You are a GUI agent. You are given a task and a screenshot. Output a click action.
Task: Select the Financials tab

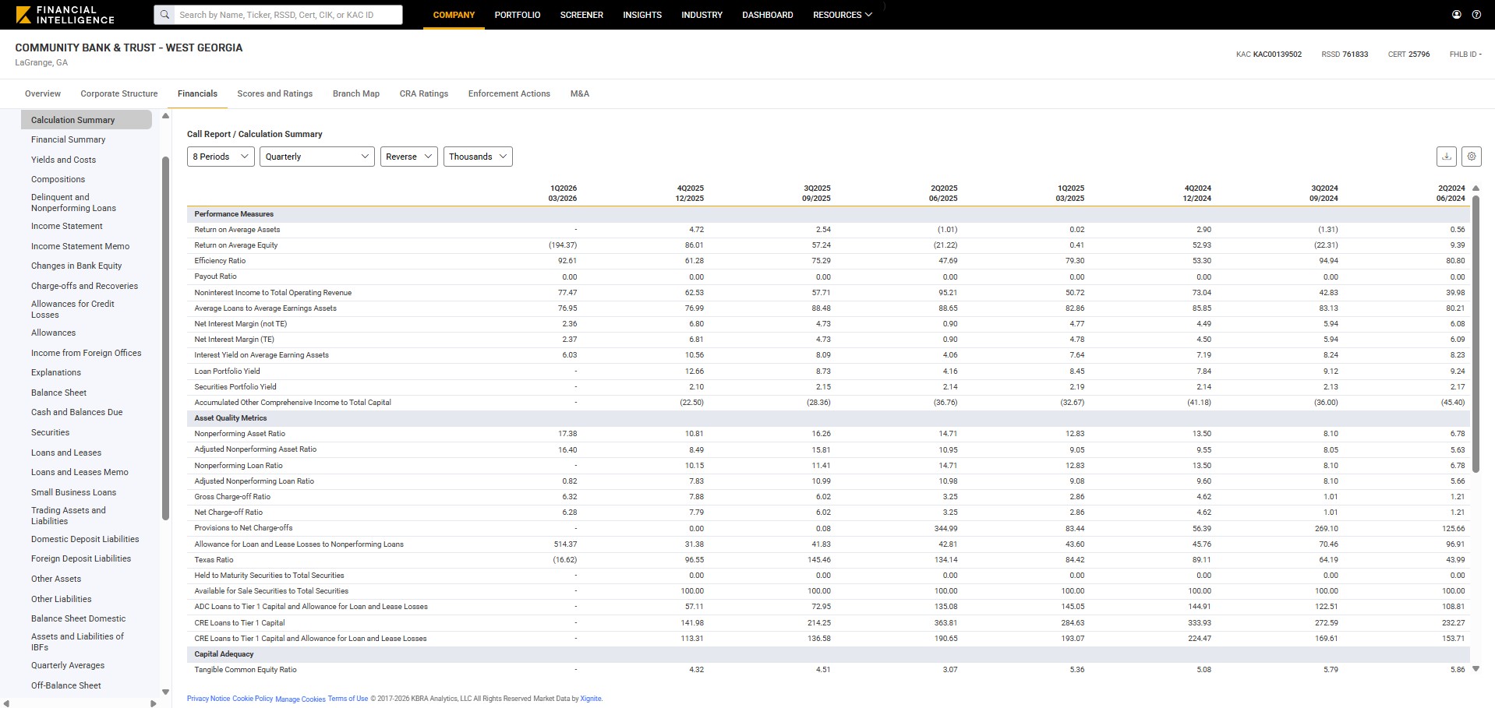pos(197,93)
